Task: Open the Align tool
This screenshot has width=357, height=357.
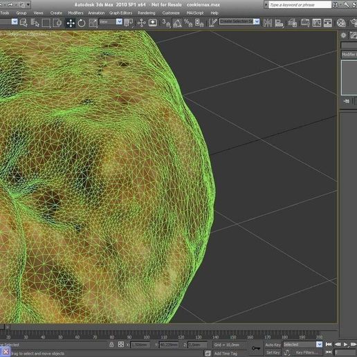Action: (x=279, y=23)
